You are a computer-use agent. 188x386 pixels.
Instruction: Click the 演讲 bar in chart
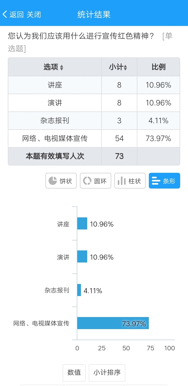point(82,256)
